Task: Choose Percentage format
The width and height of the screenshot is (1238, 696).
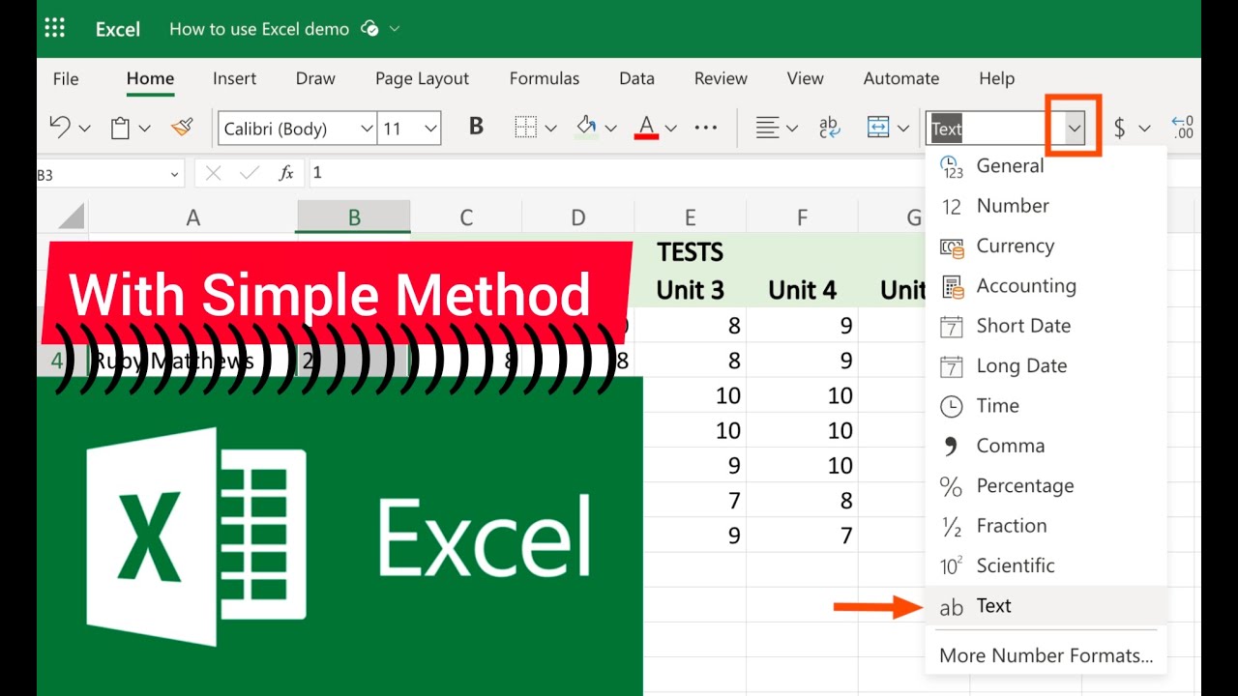Action: pos(1046,485)
